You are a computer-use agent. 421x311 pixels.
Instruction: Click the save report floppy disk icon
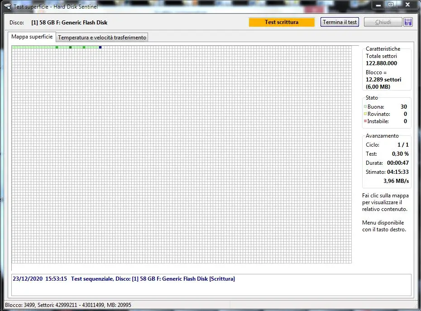pos(408,22)
